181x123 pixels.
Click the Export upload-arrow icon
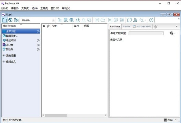coord(83,20)
